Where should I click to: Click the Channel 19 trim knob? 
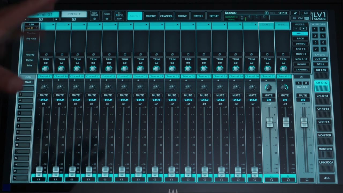click(x=77, y=69)
